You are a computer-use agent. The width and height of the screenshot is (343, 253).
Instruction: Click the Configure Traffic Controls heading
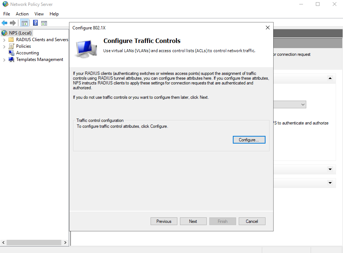[x=142, y=41]
